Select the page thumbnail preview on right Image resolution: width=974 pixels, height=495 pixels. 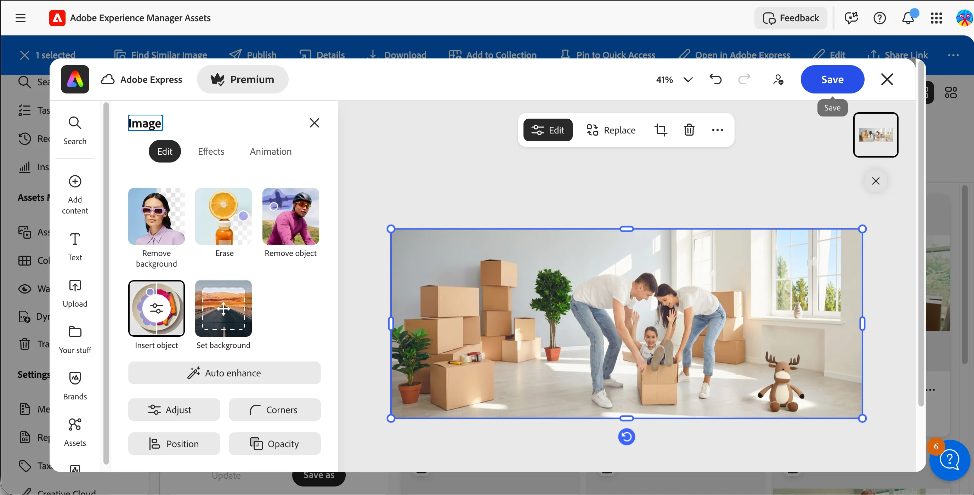876,135
